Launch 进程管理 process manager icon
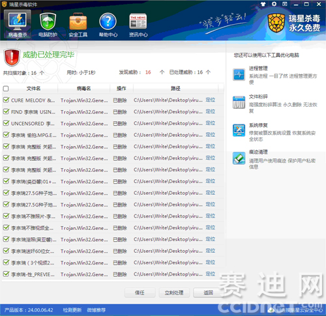Viewport: 326px width, 316px height. [x=239, y=74]
